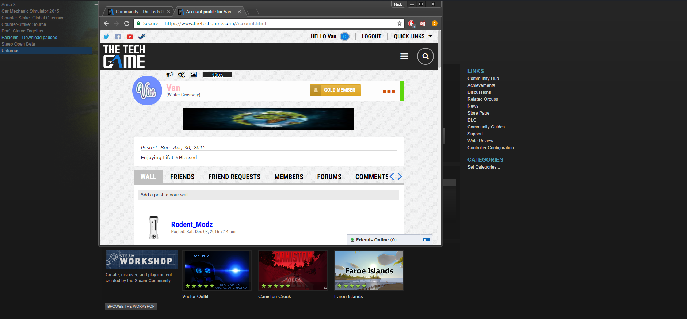Select Arma 3 in Steam library
The image size is (687, 319).
click(x=8, y=5)
